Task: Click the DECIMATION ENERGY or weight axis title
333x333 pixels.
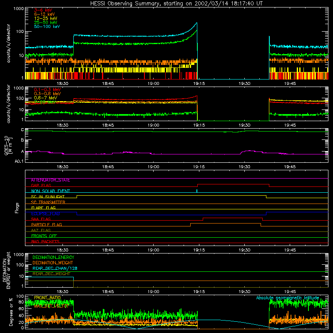Action: coord(6,270)
